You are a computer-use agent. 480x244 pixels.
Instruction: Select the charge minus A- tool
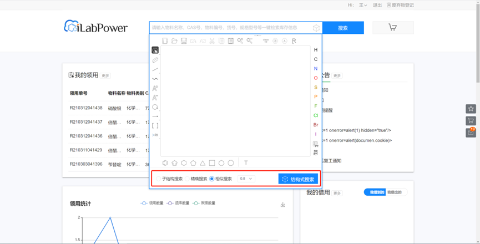(x=155, y=98)
